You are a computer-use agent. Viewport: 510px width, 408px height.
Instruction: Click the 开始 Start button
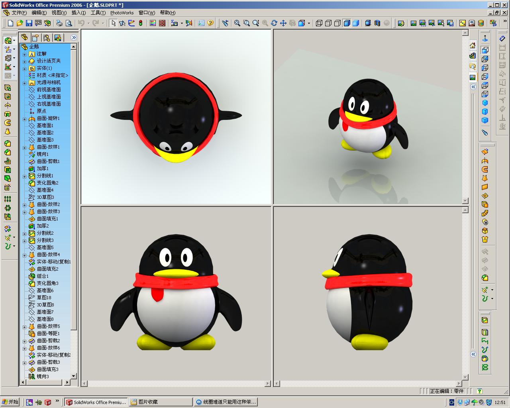click(x=10, y=402)
